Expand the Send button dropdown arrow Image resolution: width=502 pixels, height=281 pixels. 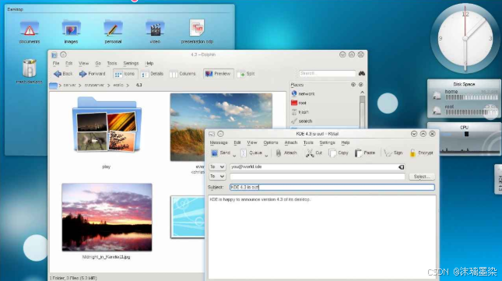tap(234, 156)
